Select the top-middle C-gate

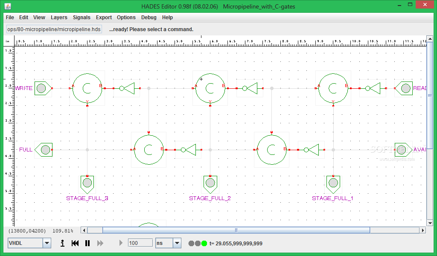pos(210,88)
